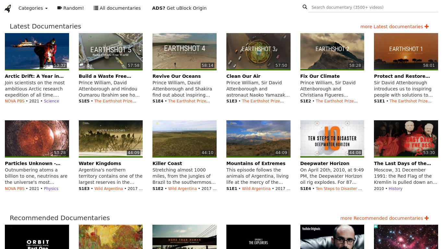Open the Earthshot 5 thumbnail

tap(111, 51)
